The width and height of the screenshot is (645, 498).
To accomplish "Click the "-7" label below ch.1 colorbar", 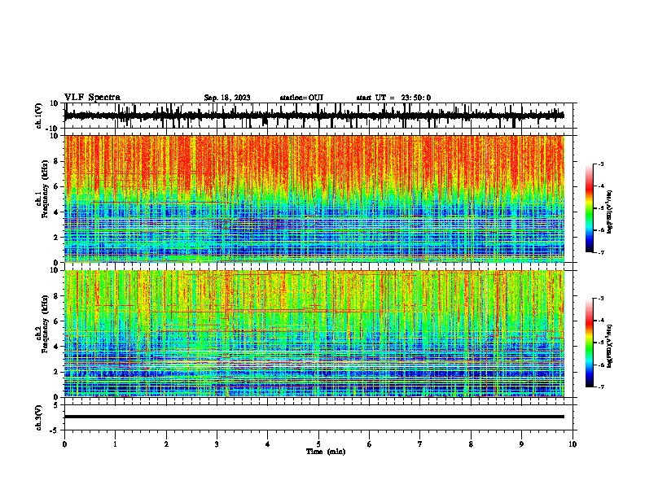I will pos(600,252).
